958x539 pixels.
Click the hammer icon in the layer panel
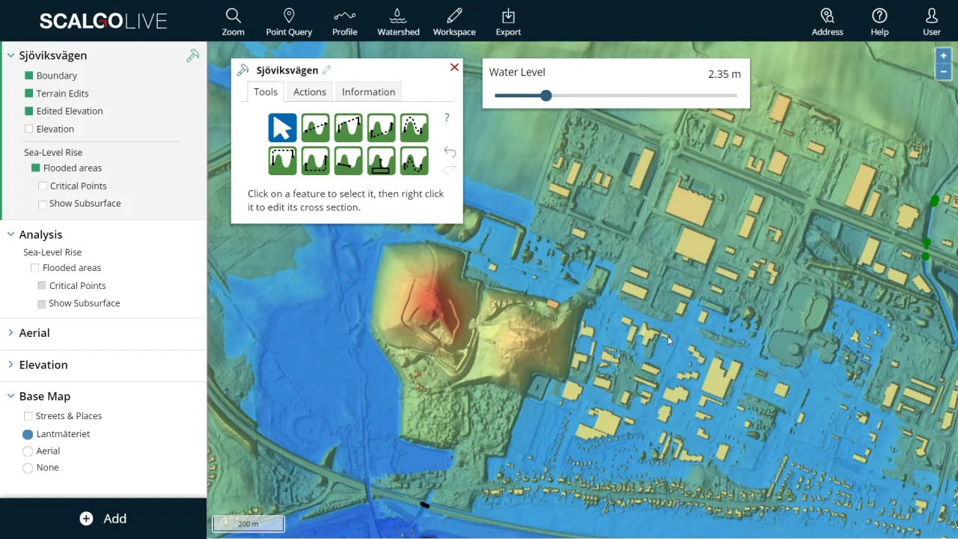193,55
